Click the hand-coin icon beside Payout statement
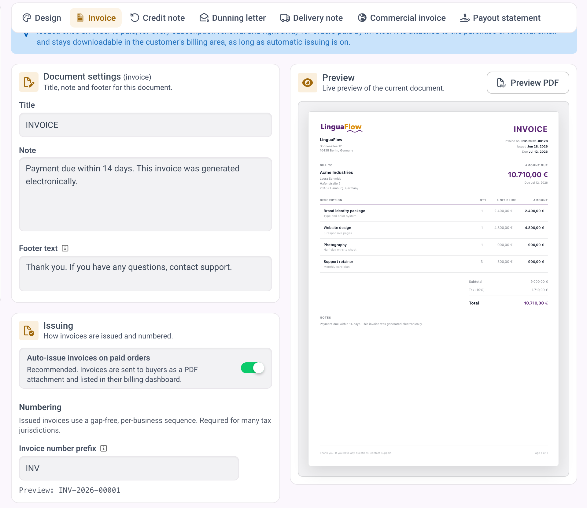 [465, 18]
